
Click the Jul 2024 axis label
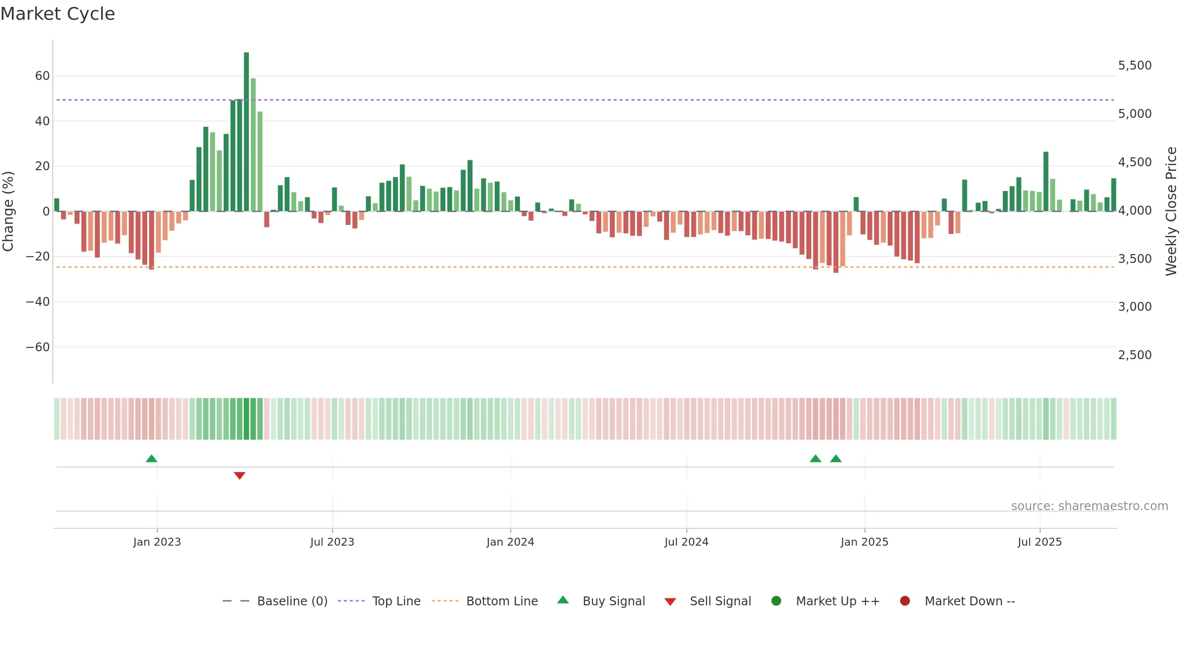686,542
